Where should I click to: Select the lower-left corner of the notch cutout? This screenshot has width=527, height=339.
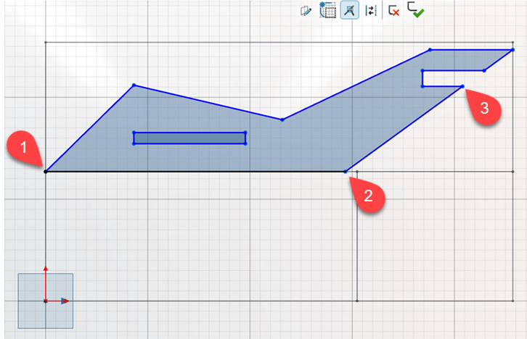click(x=422, y=86)
